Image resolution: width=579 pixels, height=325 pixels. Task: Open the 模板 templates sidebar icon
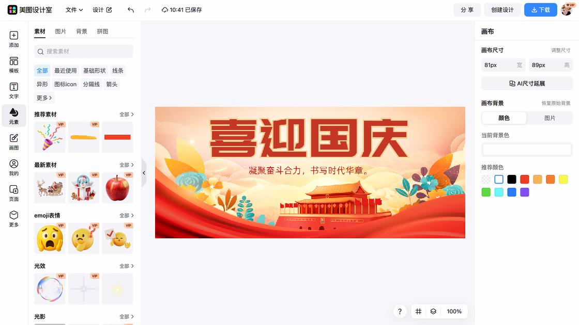pos(13,65)
